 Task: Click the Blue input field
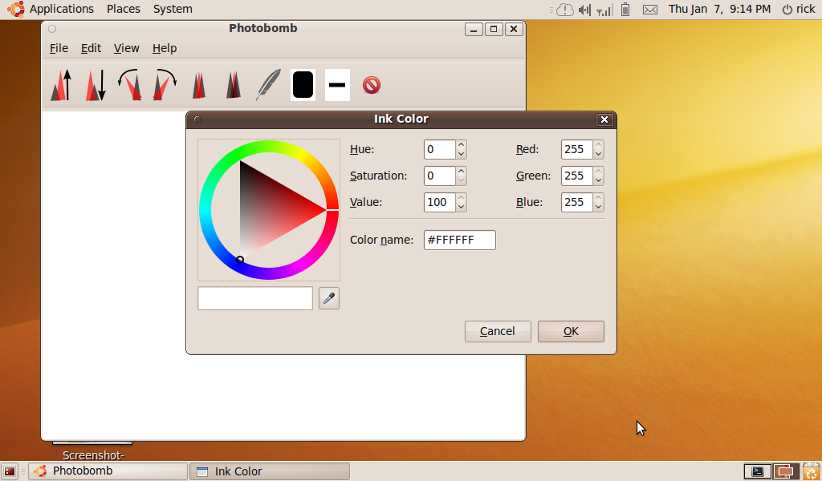(x=576, y=203)
